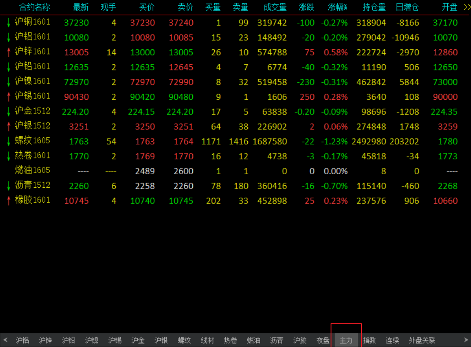Click the down arrow beside 螺纹1605
Image resolution: width=471 pixels, height=347 pixels.
8,142
